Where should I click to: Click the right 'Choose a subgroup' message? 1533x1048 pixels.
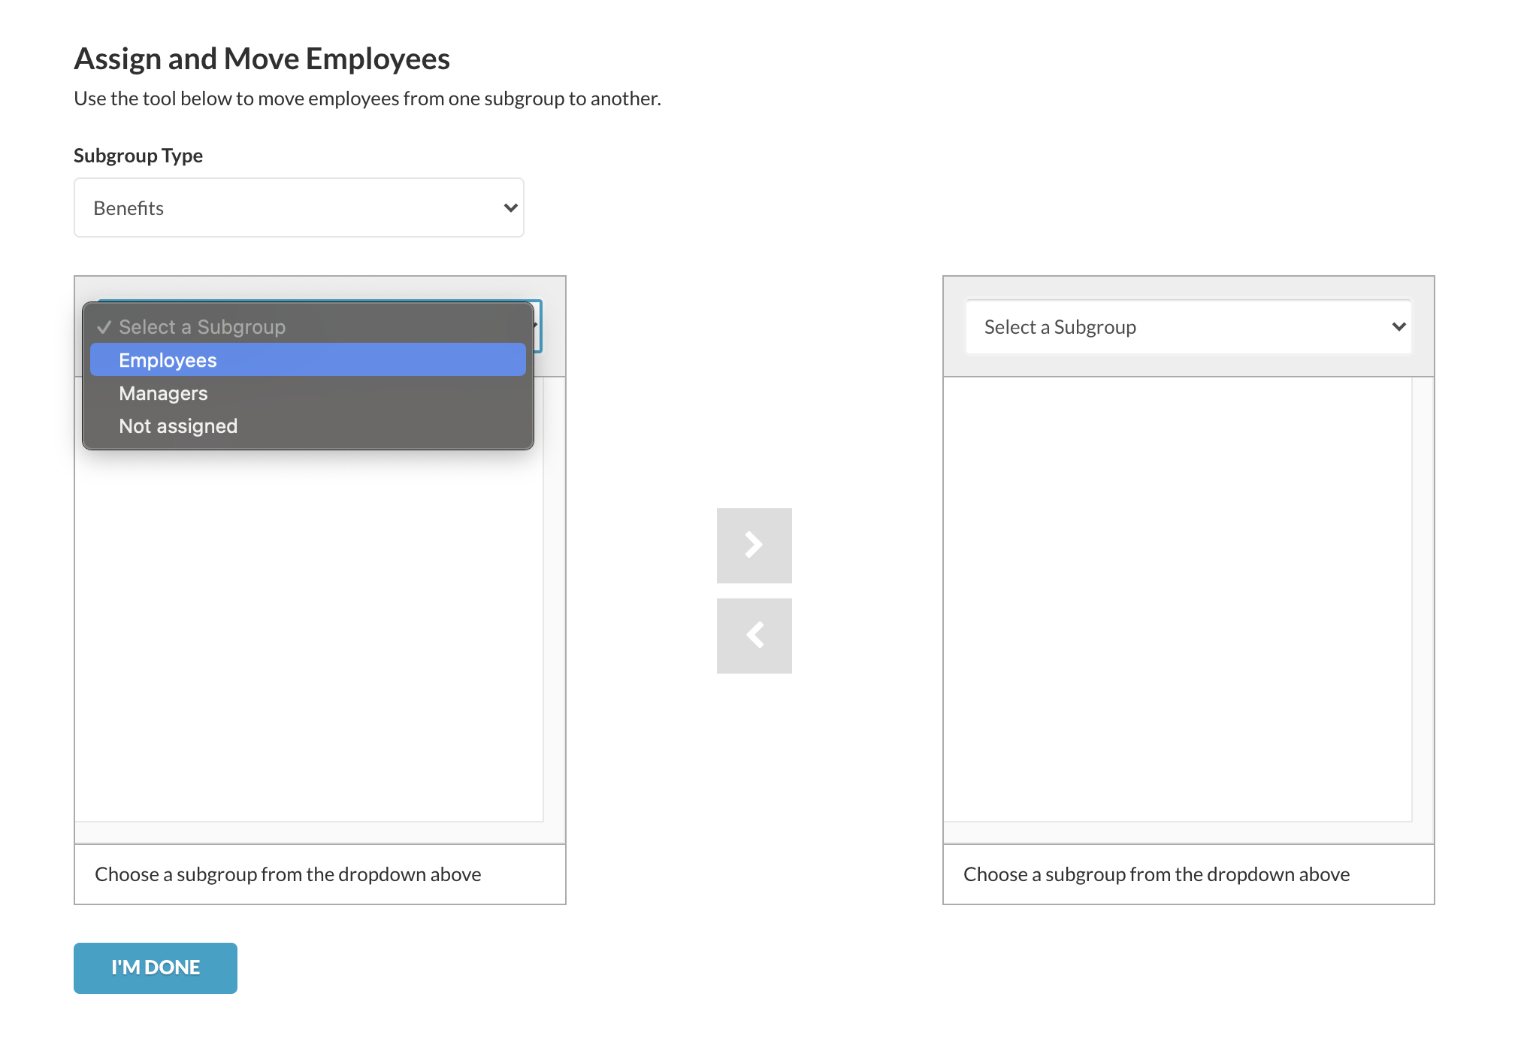coord(1157,874)
